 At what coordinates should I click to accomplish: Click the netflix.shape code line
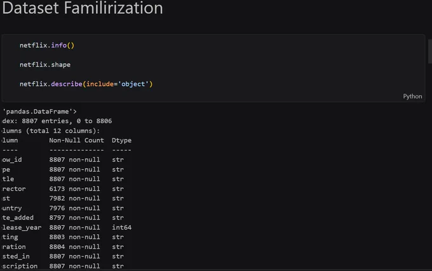45,65
